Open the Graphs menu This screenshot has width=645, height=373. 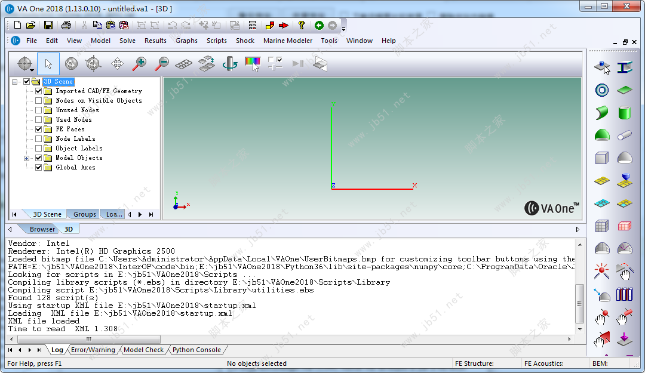187,41
